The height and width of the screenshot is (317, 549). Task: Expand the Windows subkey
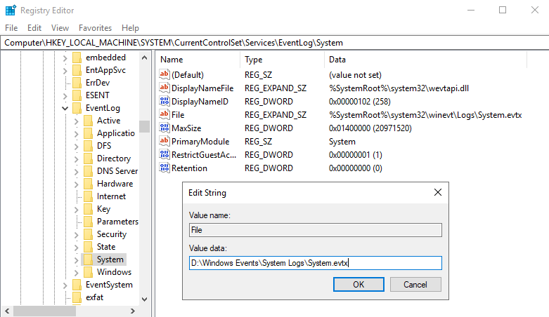(x=77, y=272)
